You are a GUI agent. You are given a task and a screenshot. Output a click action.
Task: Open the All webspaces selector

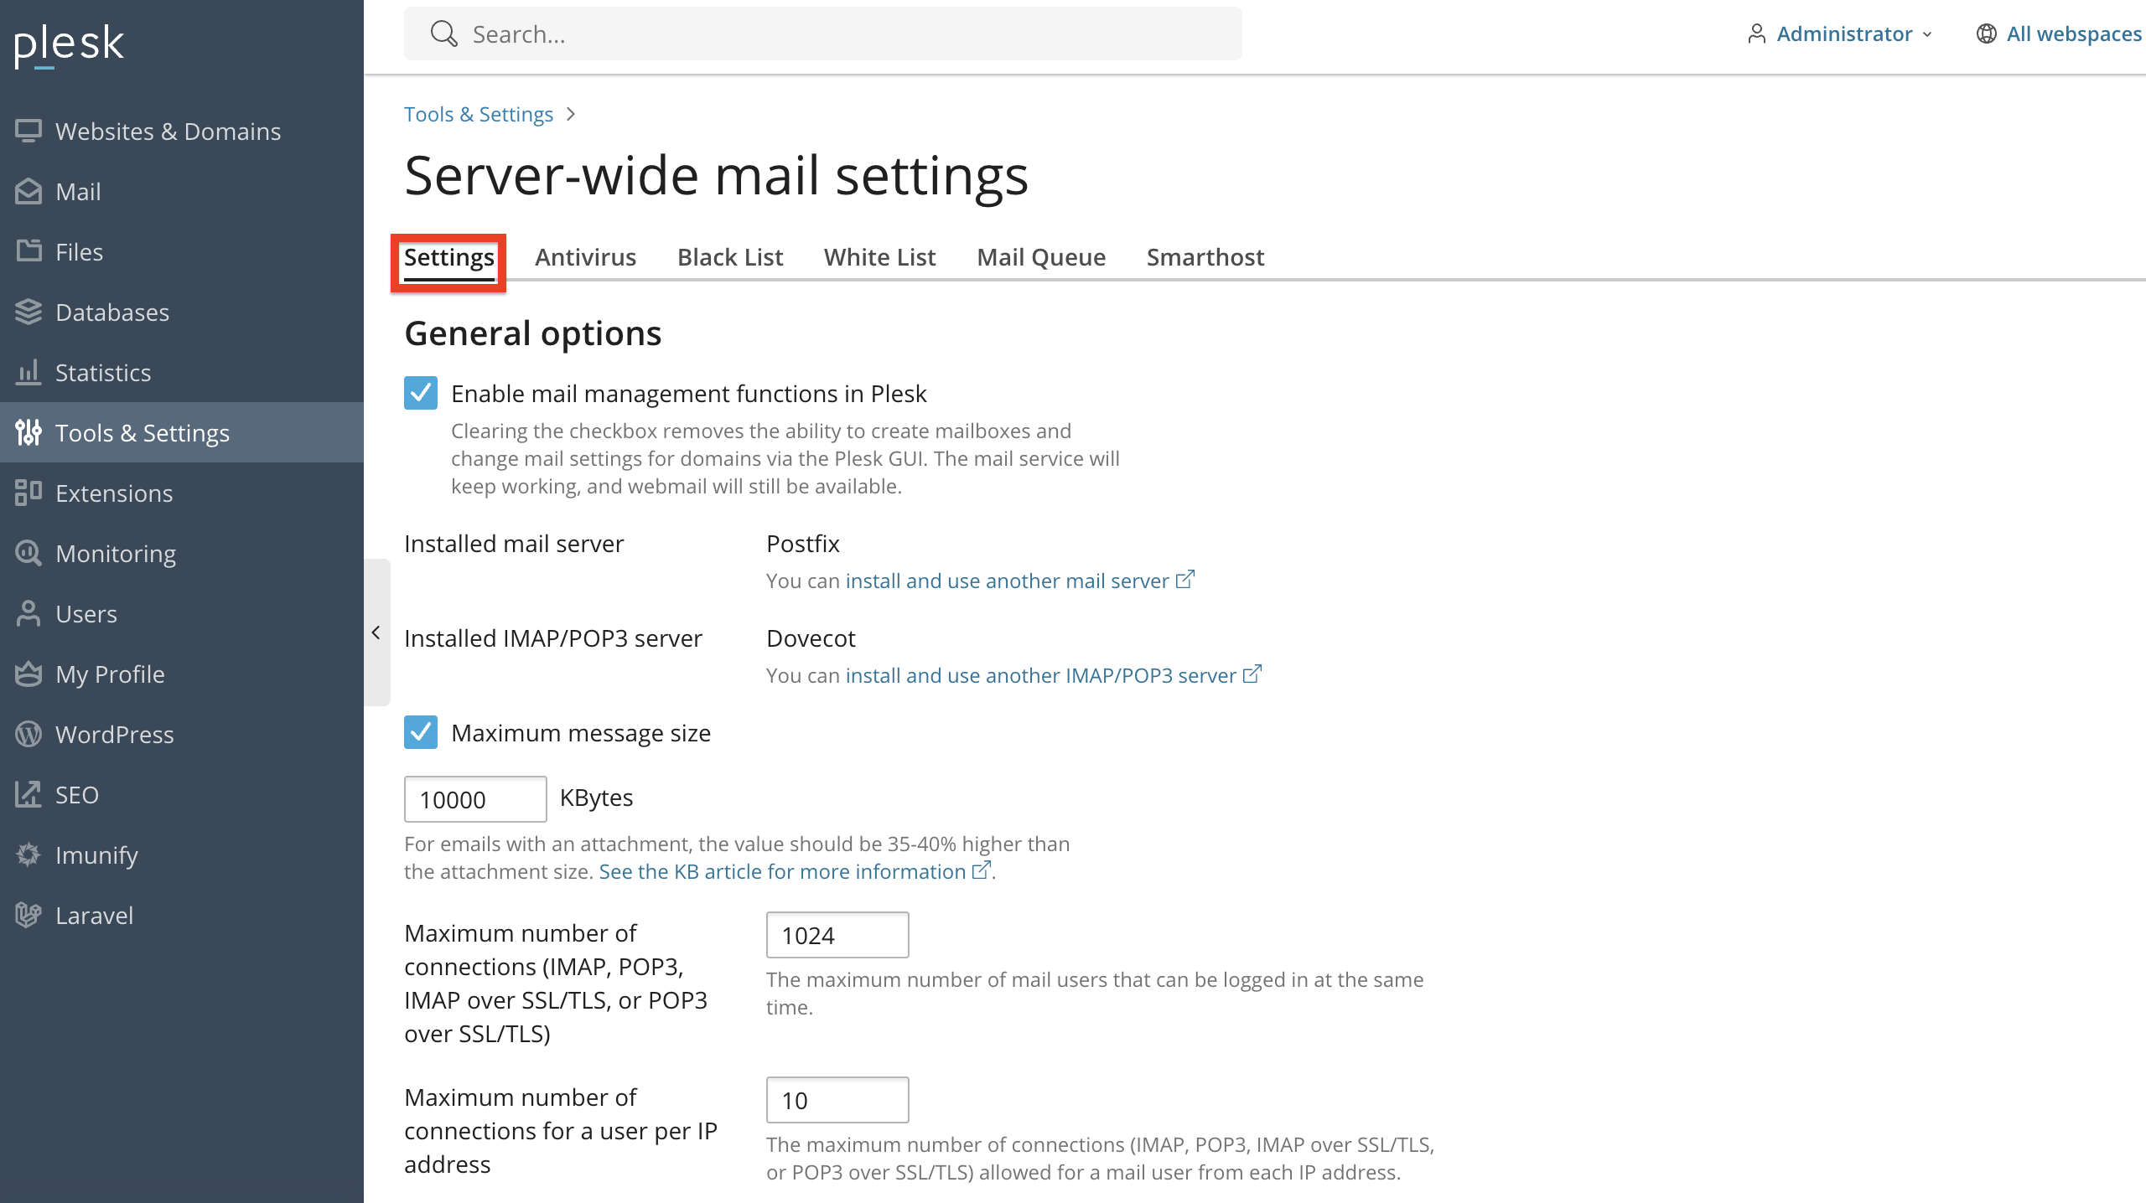point(2060,34)
